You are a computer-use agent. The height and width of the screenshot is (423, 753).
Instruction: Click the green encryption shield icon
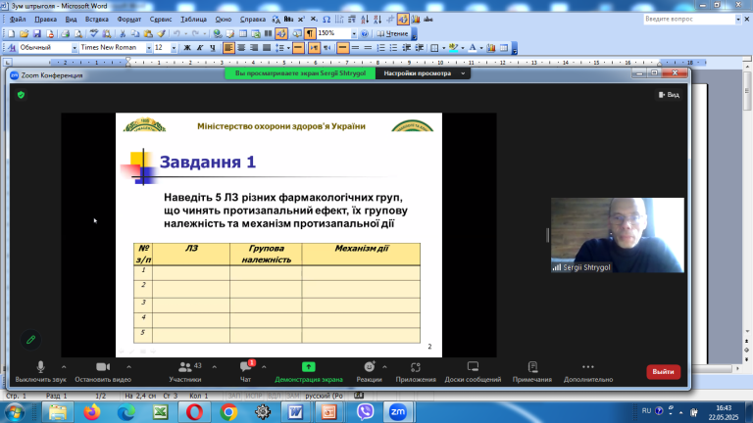click(x=21, y=95)
